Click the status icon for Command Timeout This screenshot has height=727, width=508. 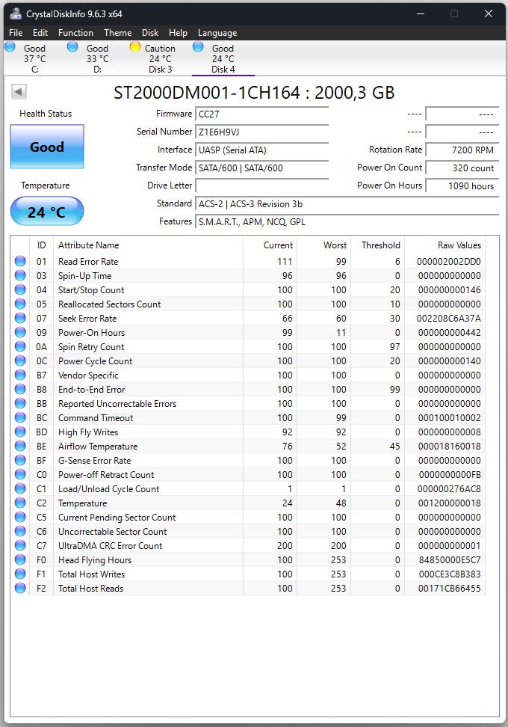click(20, 418)
